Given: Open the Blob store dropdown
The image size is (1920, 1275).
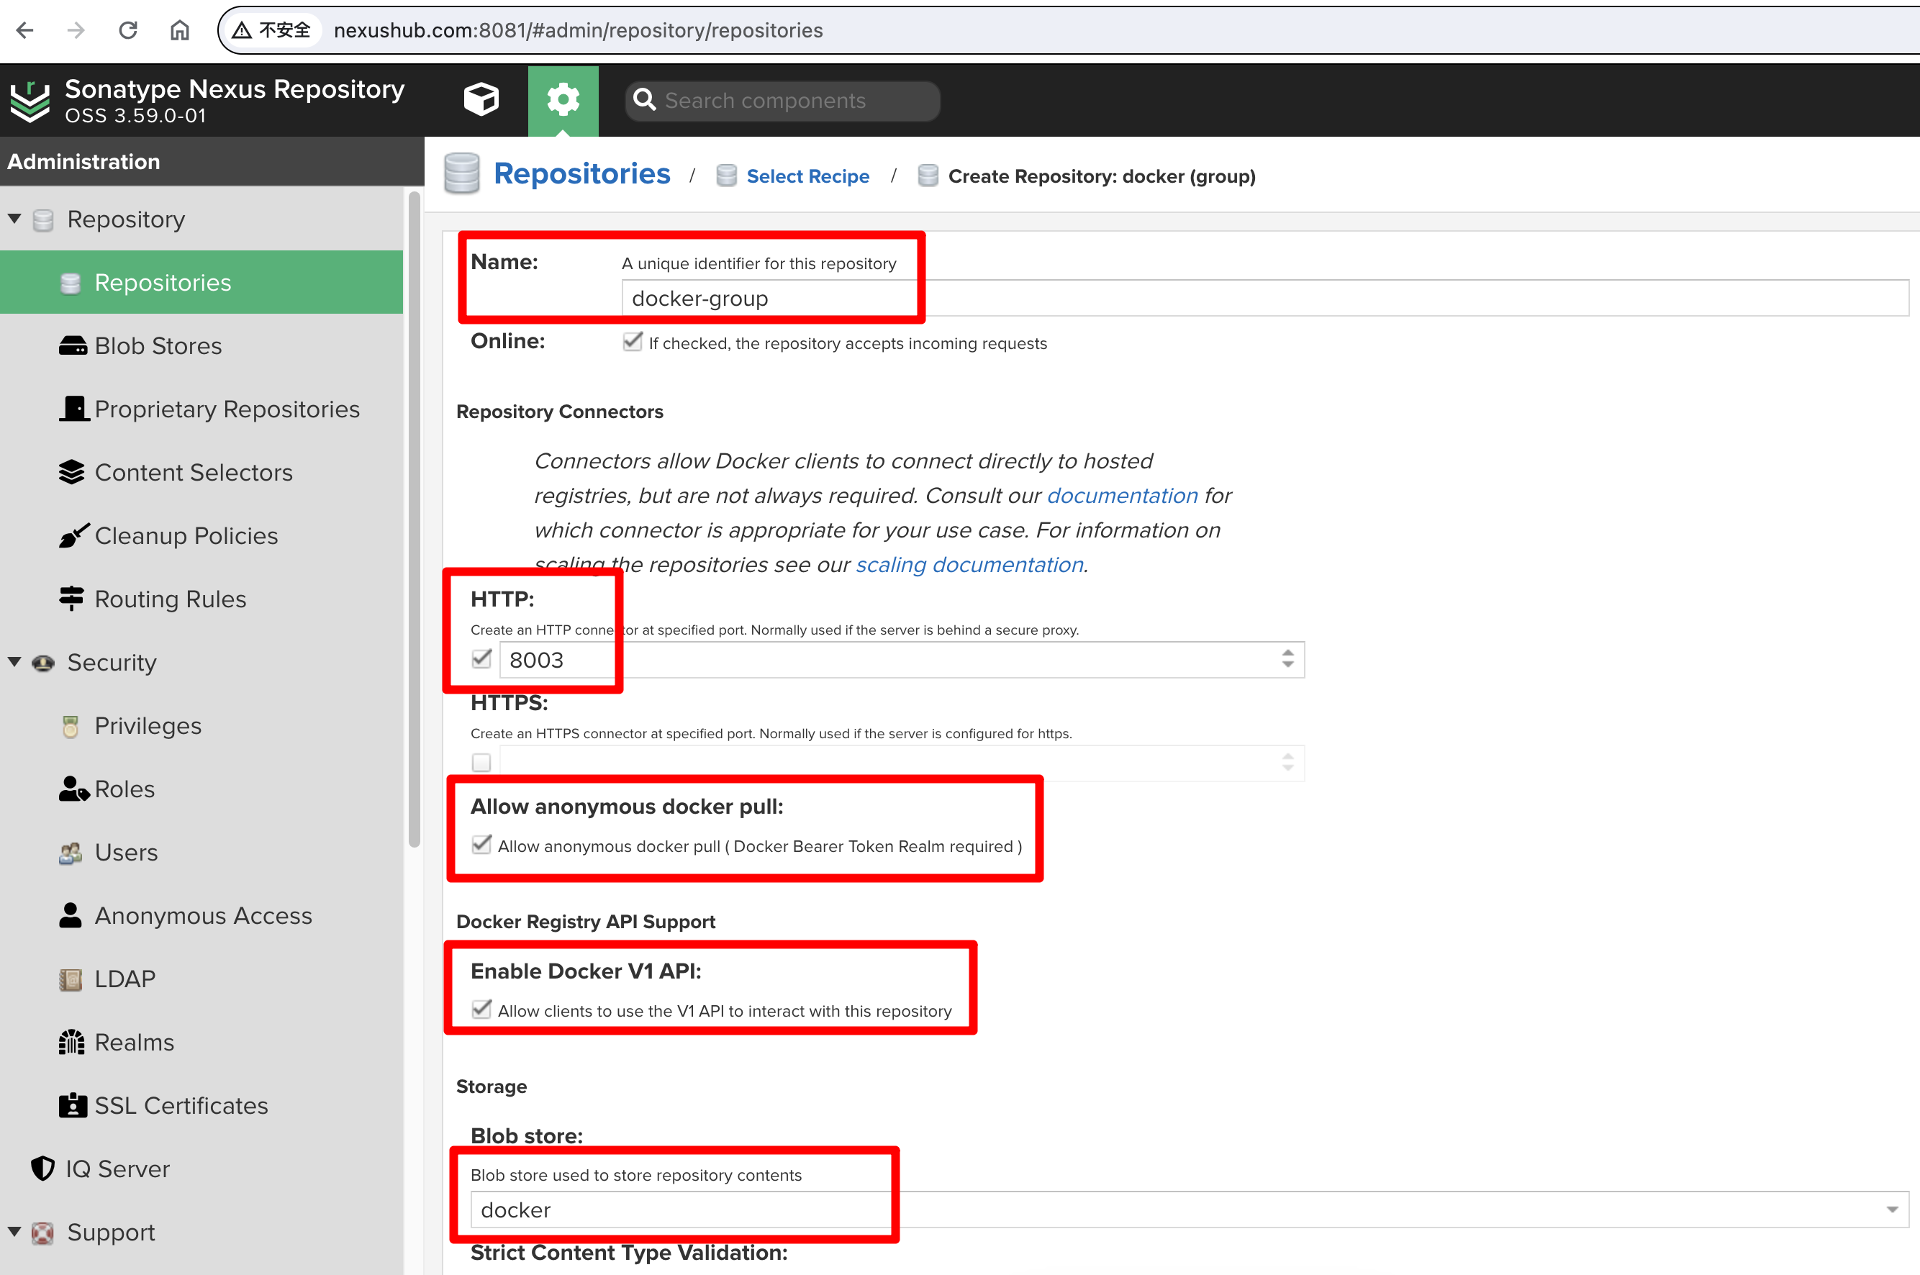Looking at the screenshot, I should click(x=1891, y=1210).
